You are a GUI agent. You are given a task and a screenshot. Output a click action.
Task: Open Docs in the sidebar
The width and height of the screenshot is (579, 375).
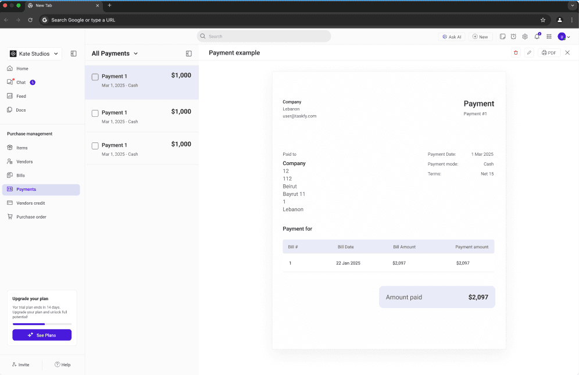21,110
